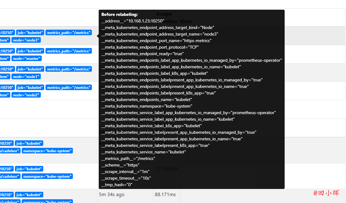Click endpoints_labelpresent_k8s_app="true" line
This screenshot has height=203, width=346.
[x=159, y=93]
